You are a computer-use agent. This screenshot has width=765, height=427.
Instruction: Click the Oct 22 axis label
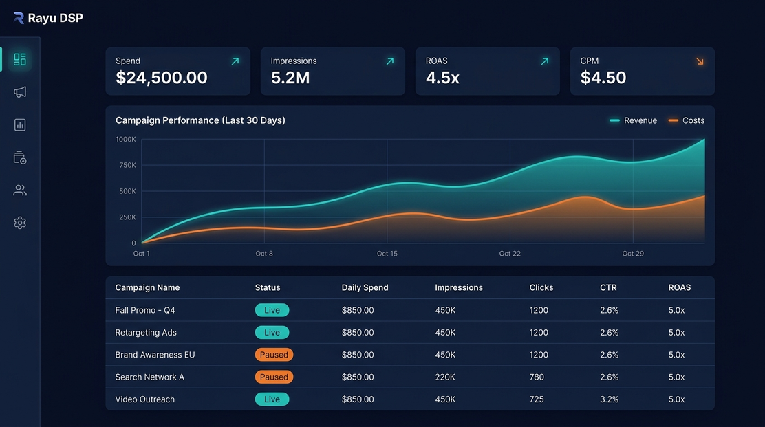(x=510, y=254)
